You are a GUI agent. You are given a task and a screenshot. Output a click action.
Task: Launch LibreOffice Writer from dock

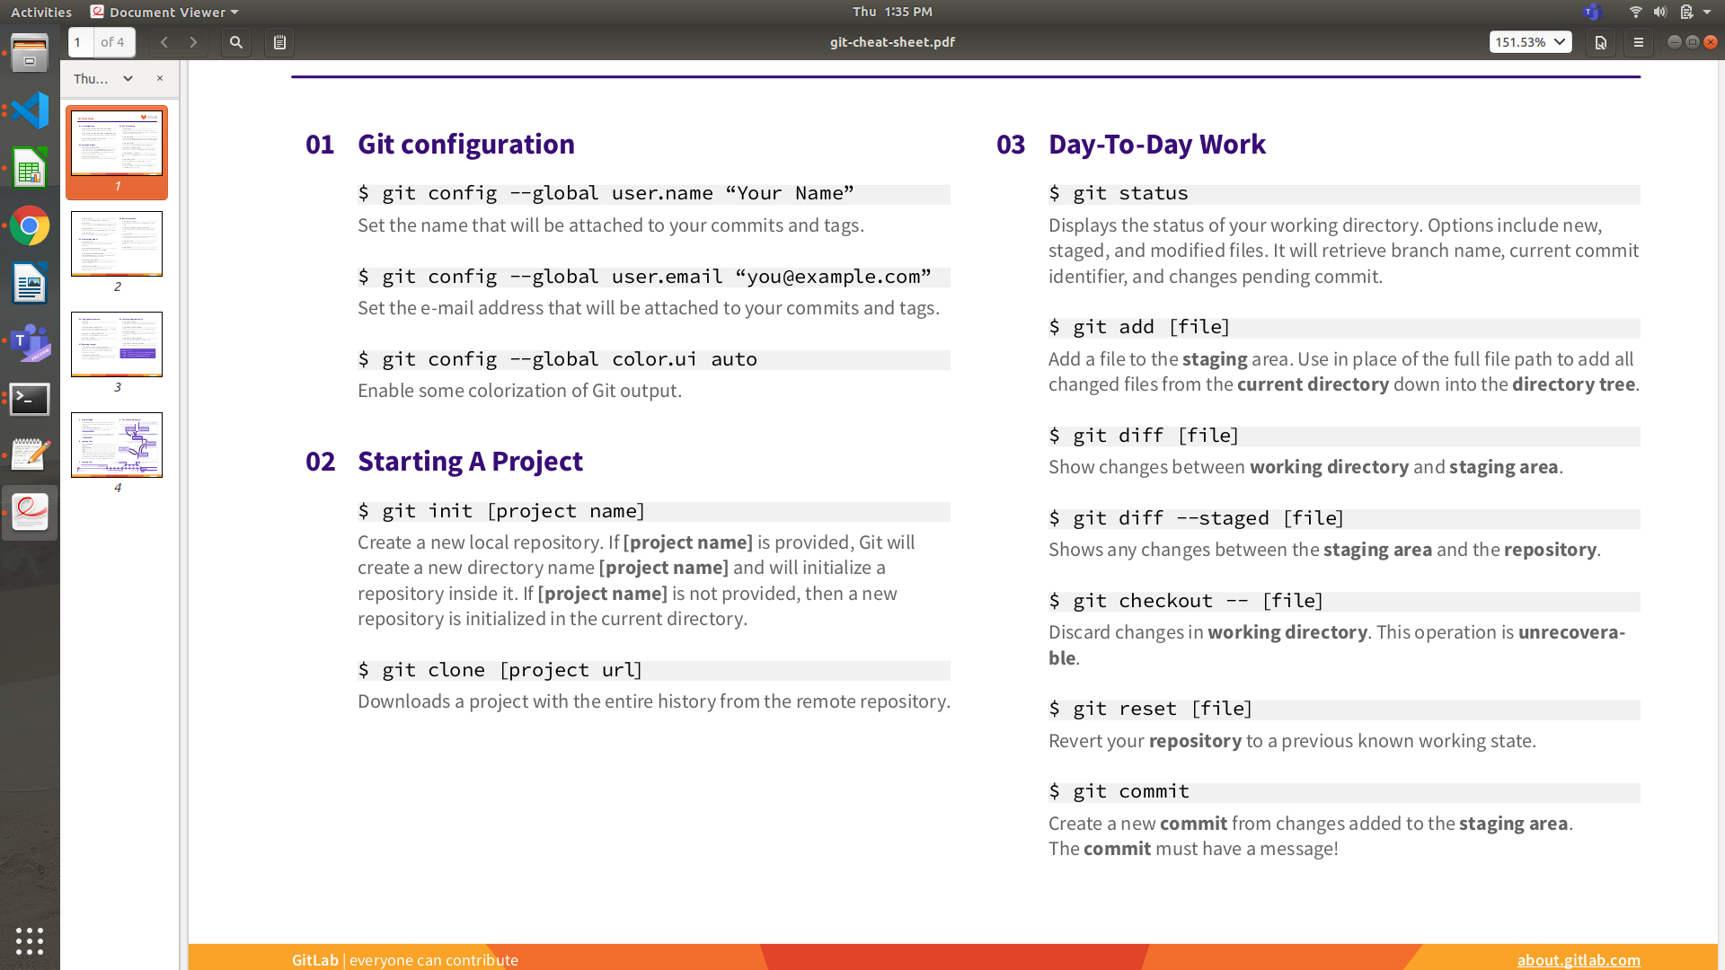click(30, 284)
